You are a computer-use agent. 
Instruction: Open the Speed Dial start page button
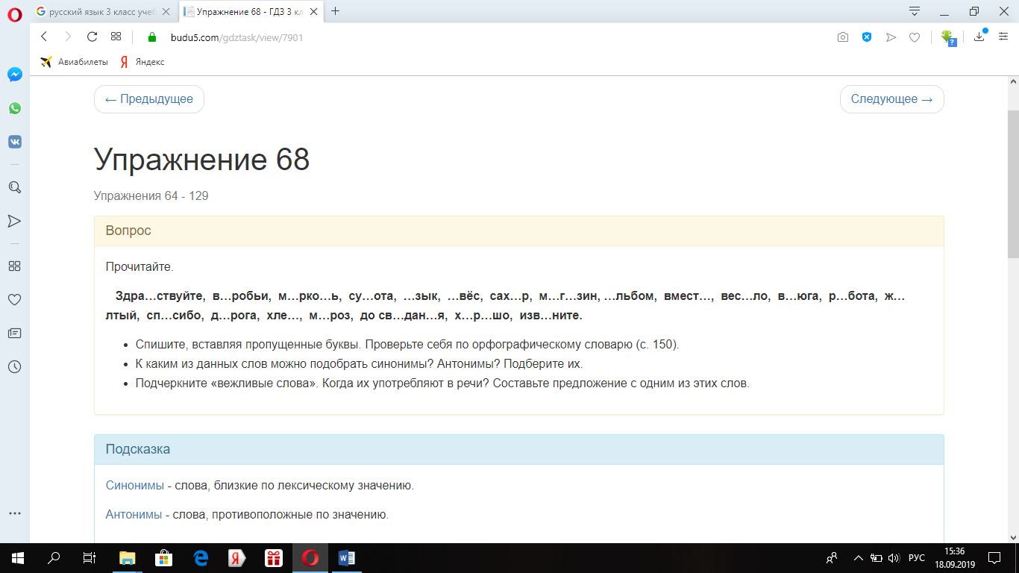116,37
